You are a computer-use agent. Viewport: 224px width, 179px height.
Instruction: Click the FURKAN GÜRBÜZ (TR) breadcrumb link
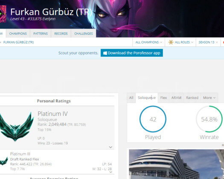click(19, 42)
